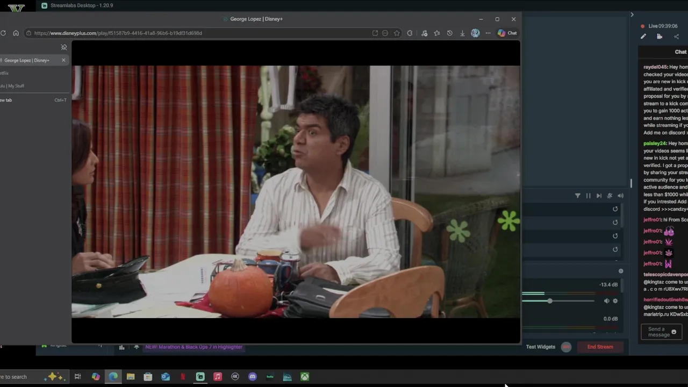Click the round REC button

pos(566,347)
